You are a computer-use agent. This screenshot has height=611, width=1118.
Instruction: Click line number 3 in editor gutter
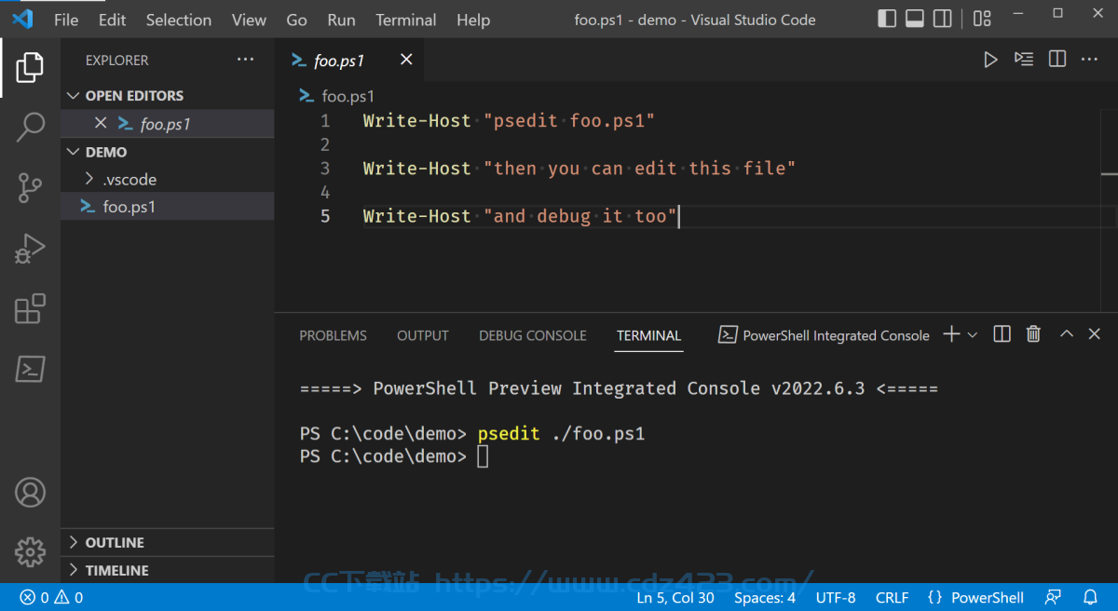point(325,169)
